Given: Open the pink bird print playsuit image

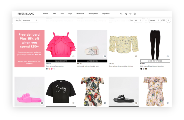Looking at the screenshot, I should (x=155, y=92).
